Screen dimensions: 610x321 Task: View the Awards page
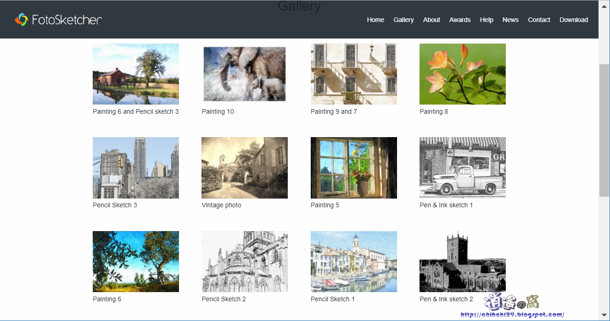[x=460, y=20]
